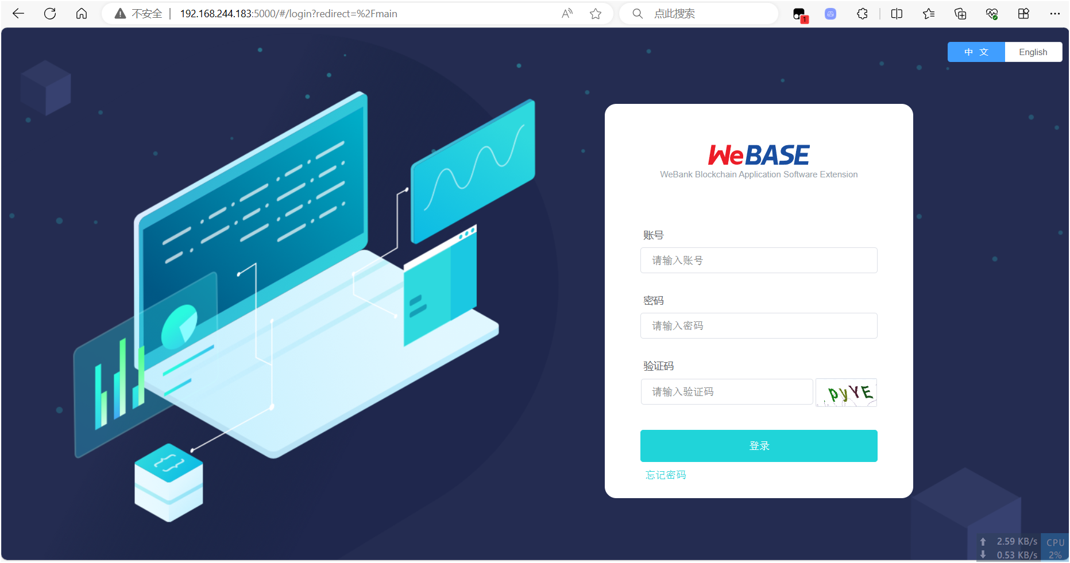
Task: Click the Home icon in the browser toolbar
Action: click(81, 13)
